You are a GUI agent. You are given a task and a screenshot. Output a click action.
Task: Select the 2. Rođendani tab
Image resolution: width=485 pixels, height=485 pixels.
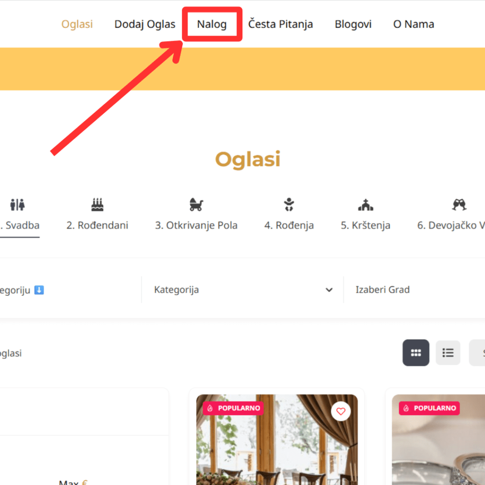click(x=97, y=225)
